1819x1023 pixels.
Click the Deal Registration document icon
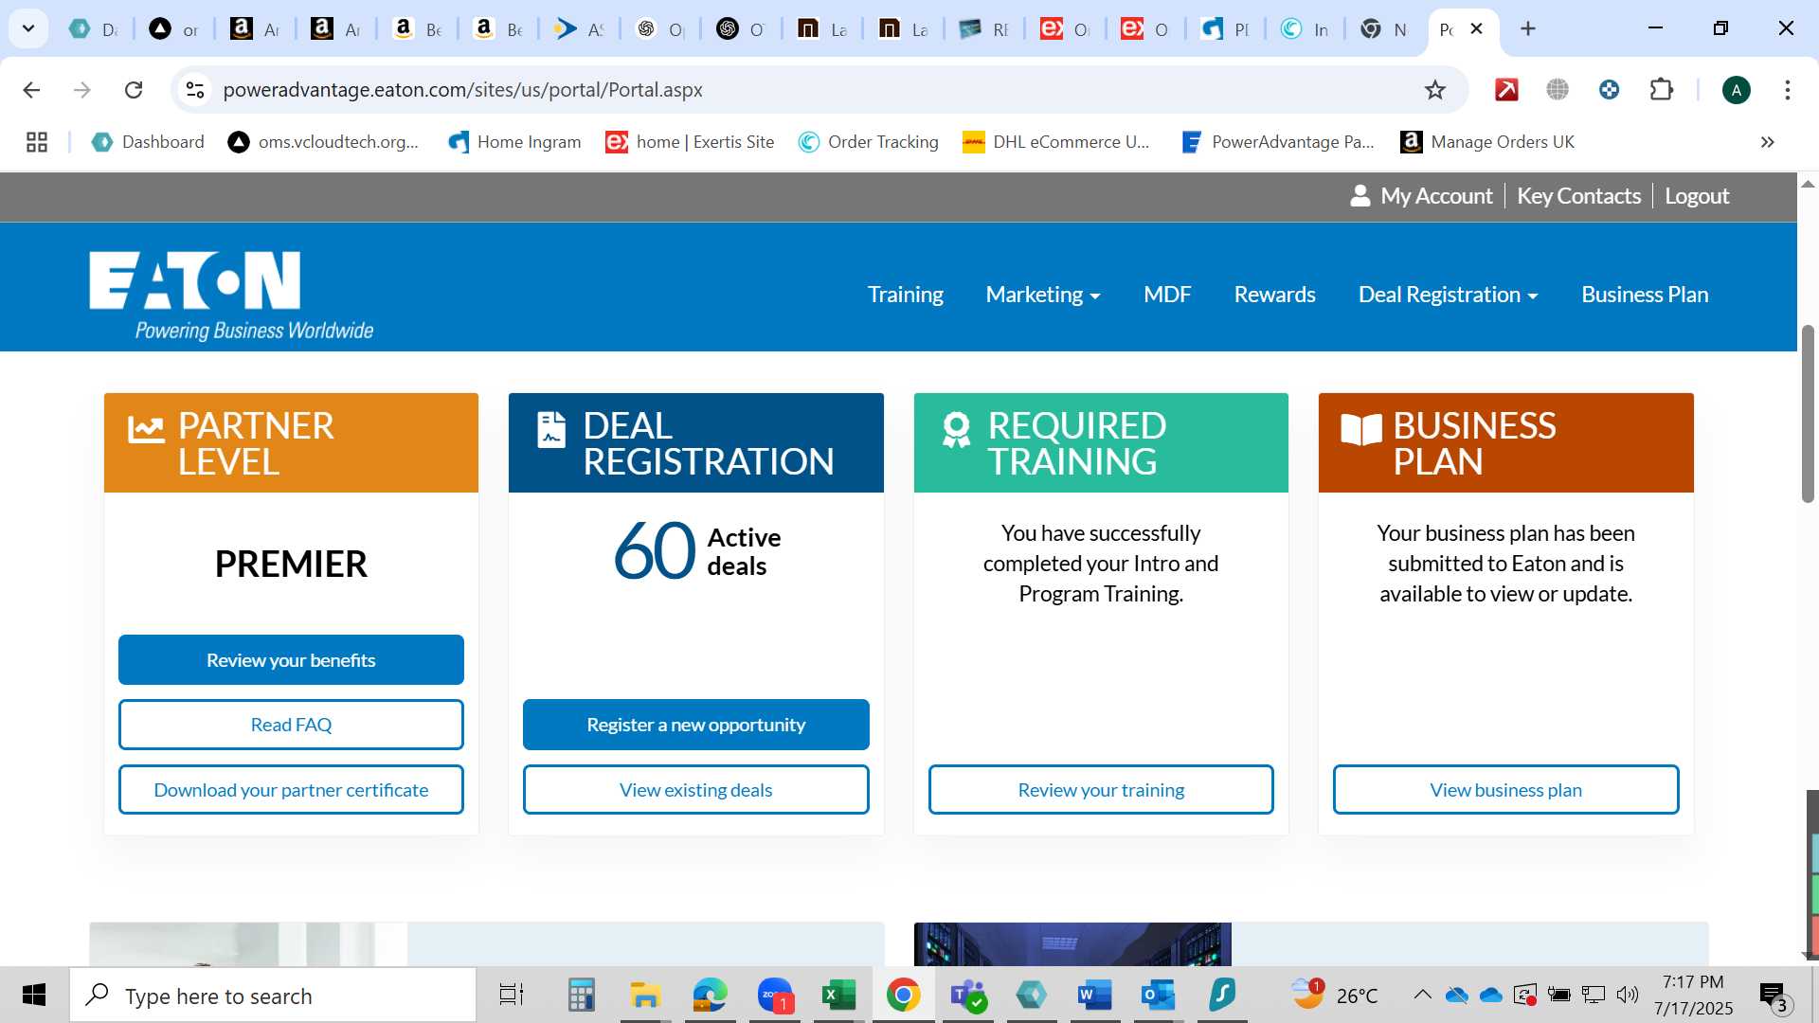point(551,429)
